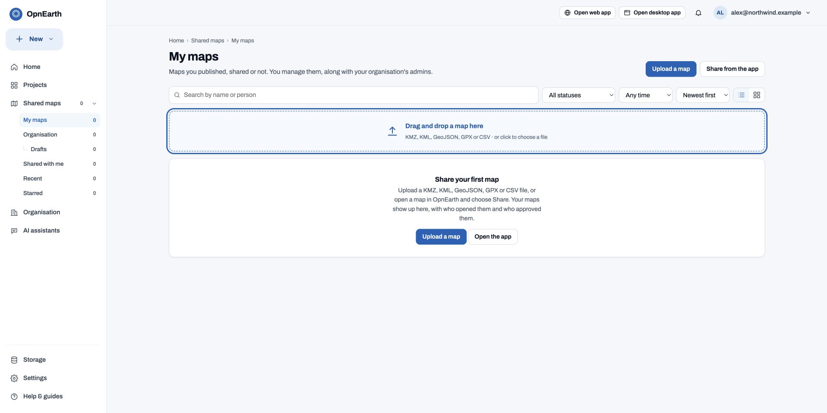Open the New dropdown button
This screenshot has height=413, width=827.
[x=34, y=39]
